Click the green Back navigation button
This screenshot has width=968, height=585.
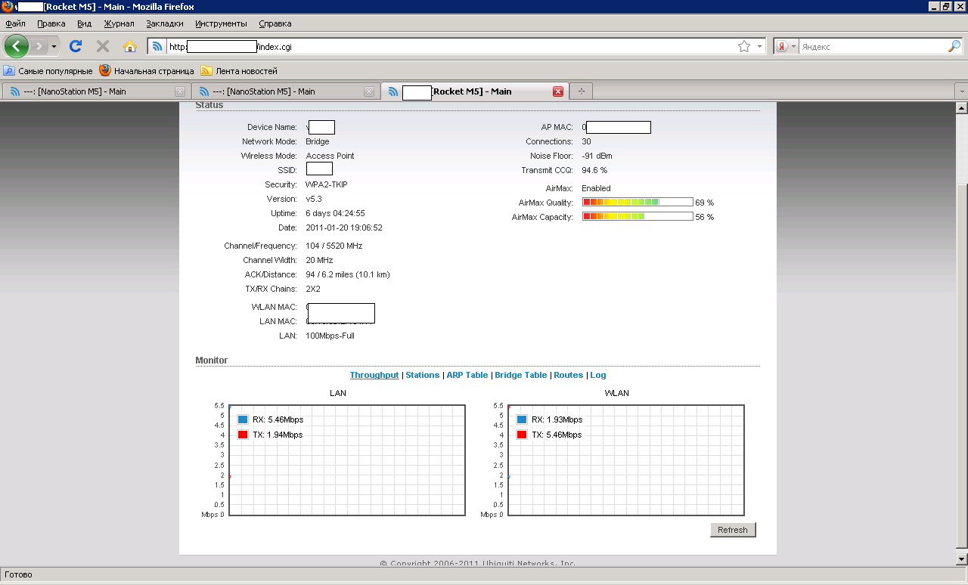17,46
